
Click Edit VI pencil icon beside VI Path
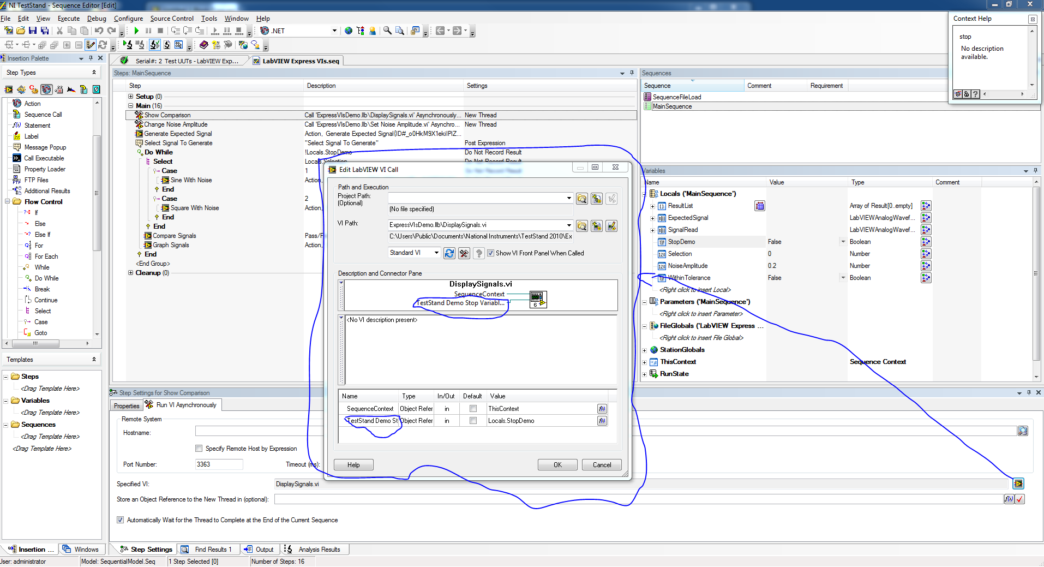click(x=611, y=226)
